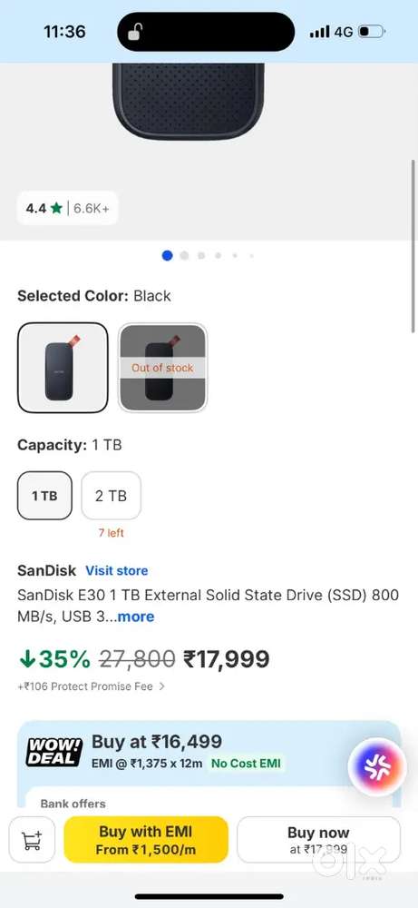Tap Buy with EMI button
Screen dimensions: 418x908
(x=146, y=840)
